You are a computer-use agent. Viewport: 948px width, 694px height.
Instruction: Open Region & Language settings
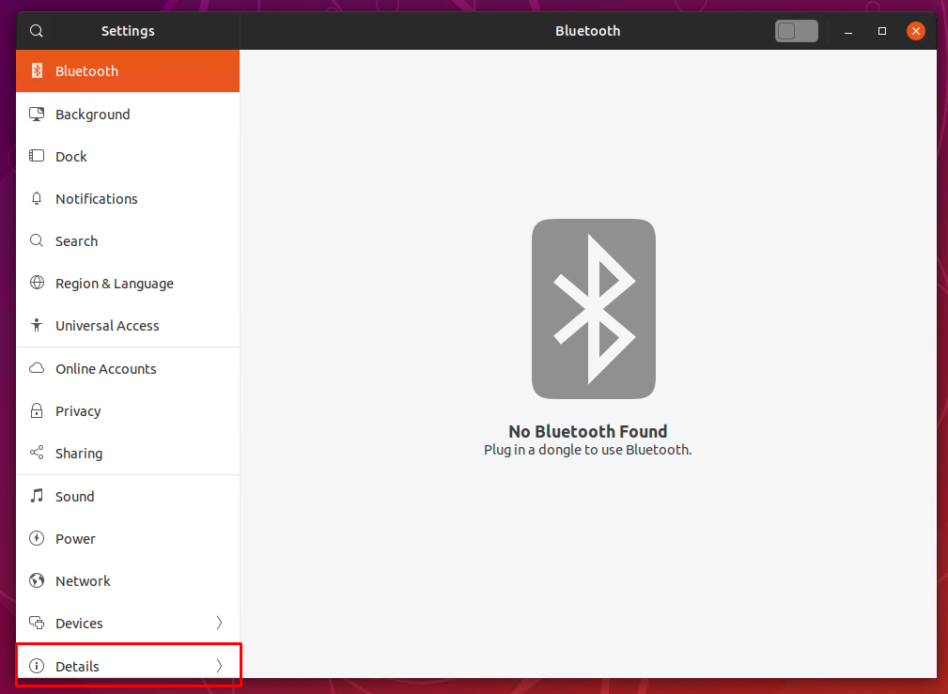pos(128,284)
